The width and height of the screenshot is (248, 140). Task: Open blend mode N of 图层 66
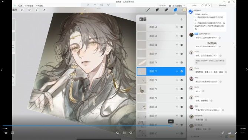[x=177, y=45]
